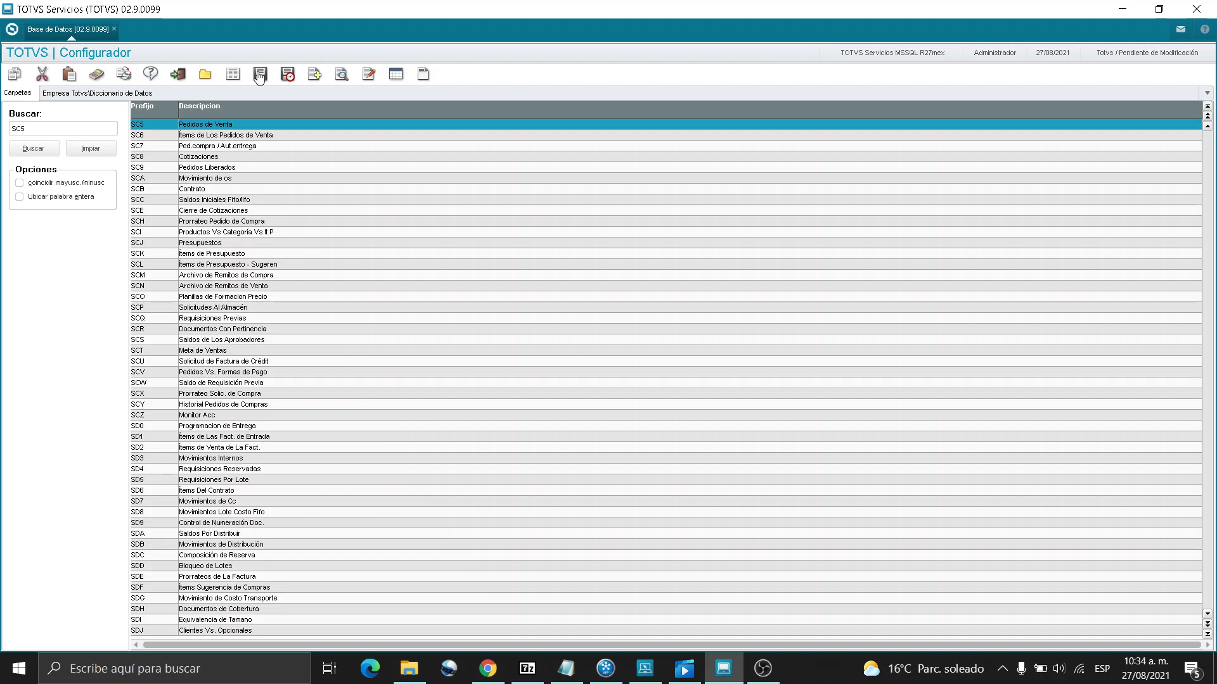Click the edit document pencil icon
This screenshot has width=1217, height=684.
369,74
